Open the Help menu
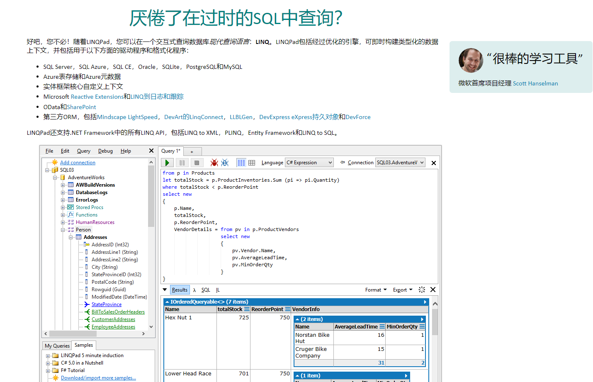593x382 pixels. pos(126,151)
